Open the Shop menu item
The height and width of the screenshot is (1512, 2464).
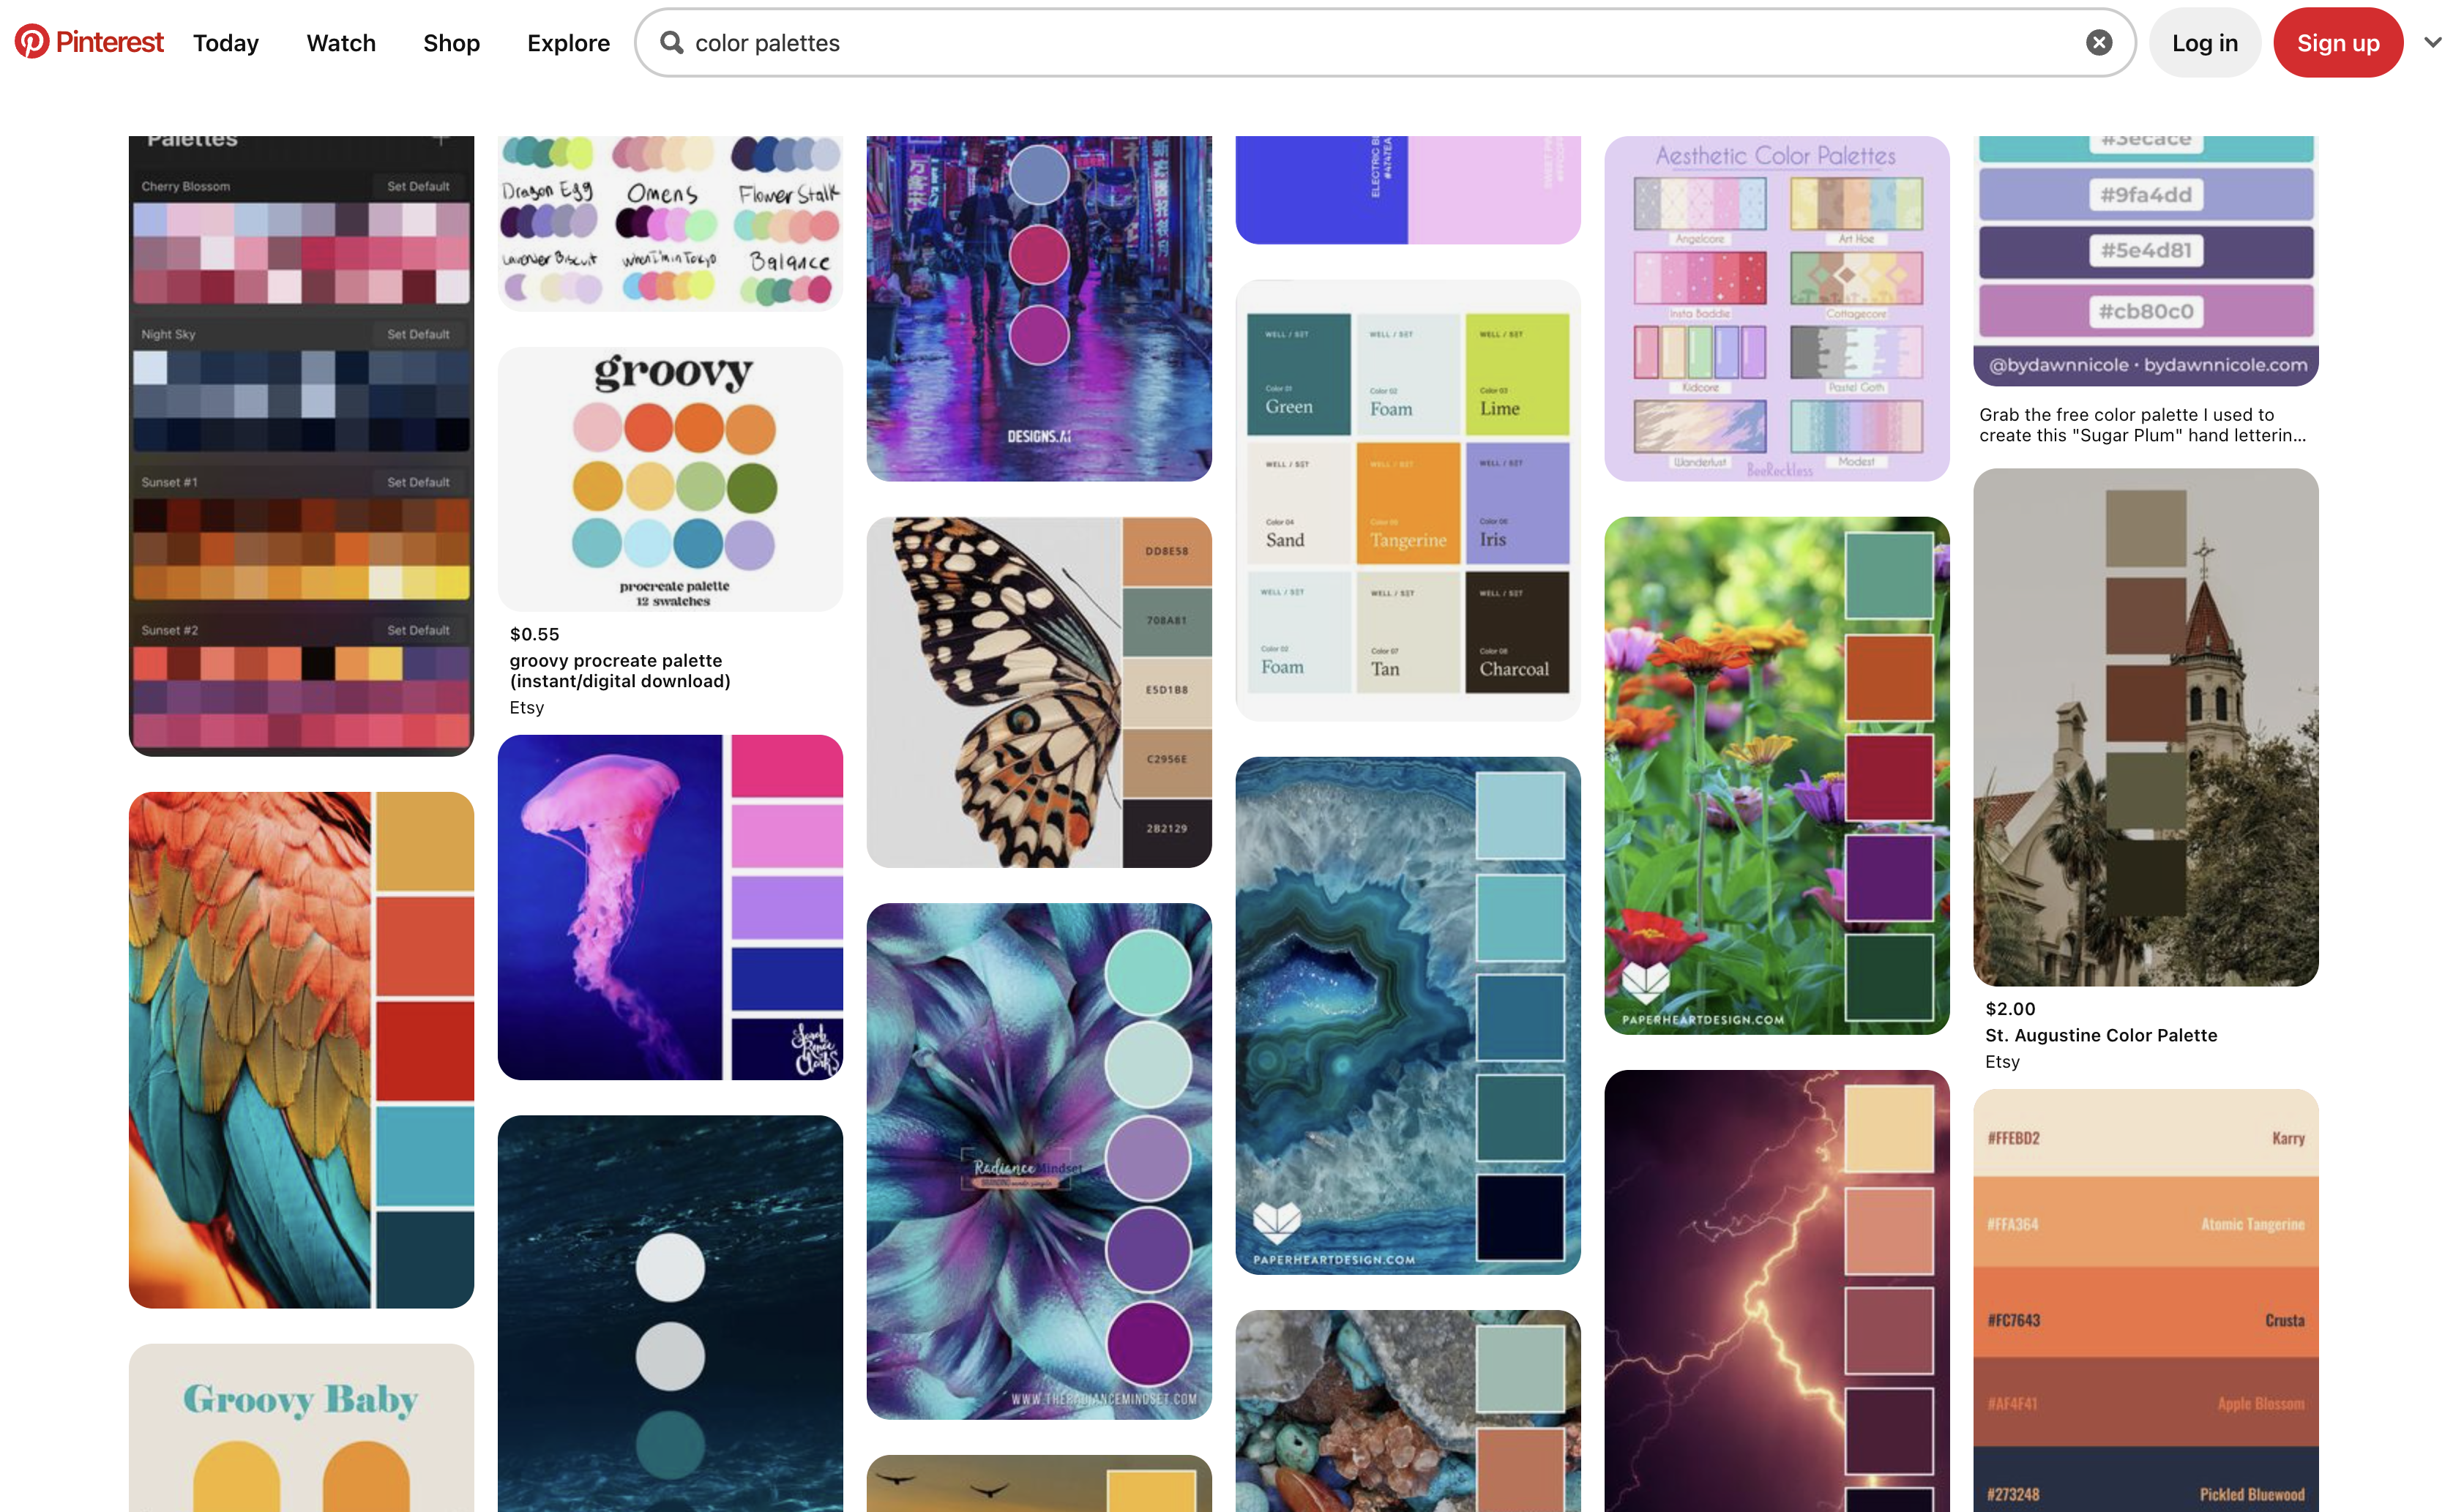coord(451,43)
